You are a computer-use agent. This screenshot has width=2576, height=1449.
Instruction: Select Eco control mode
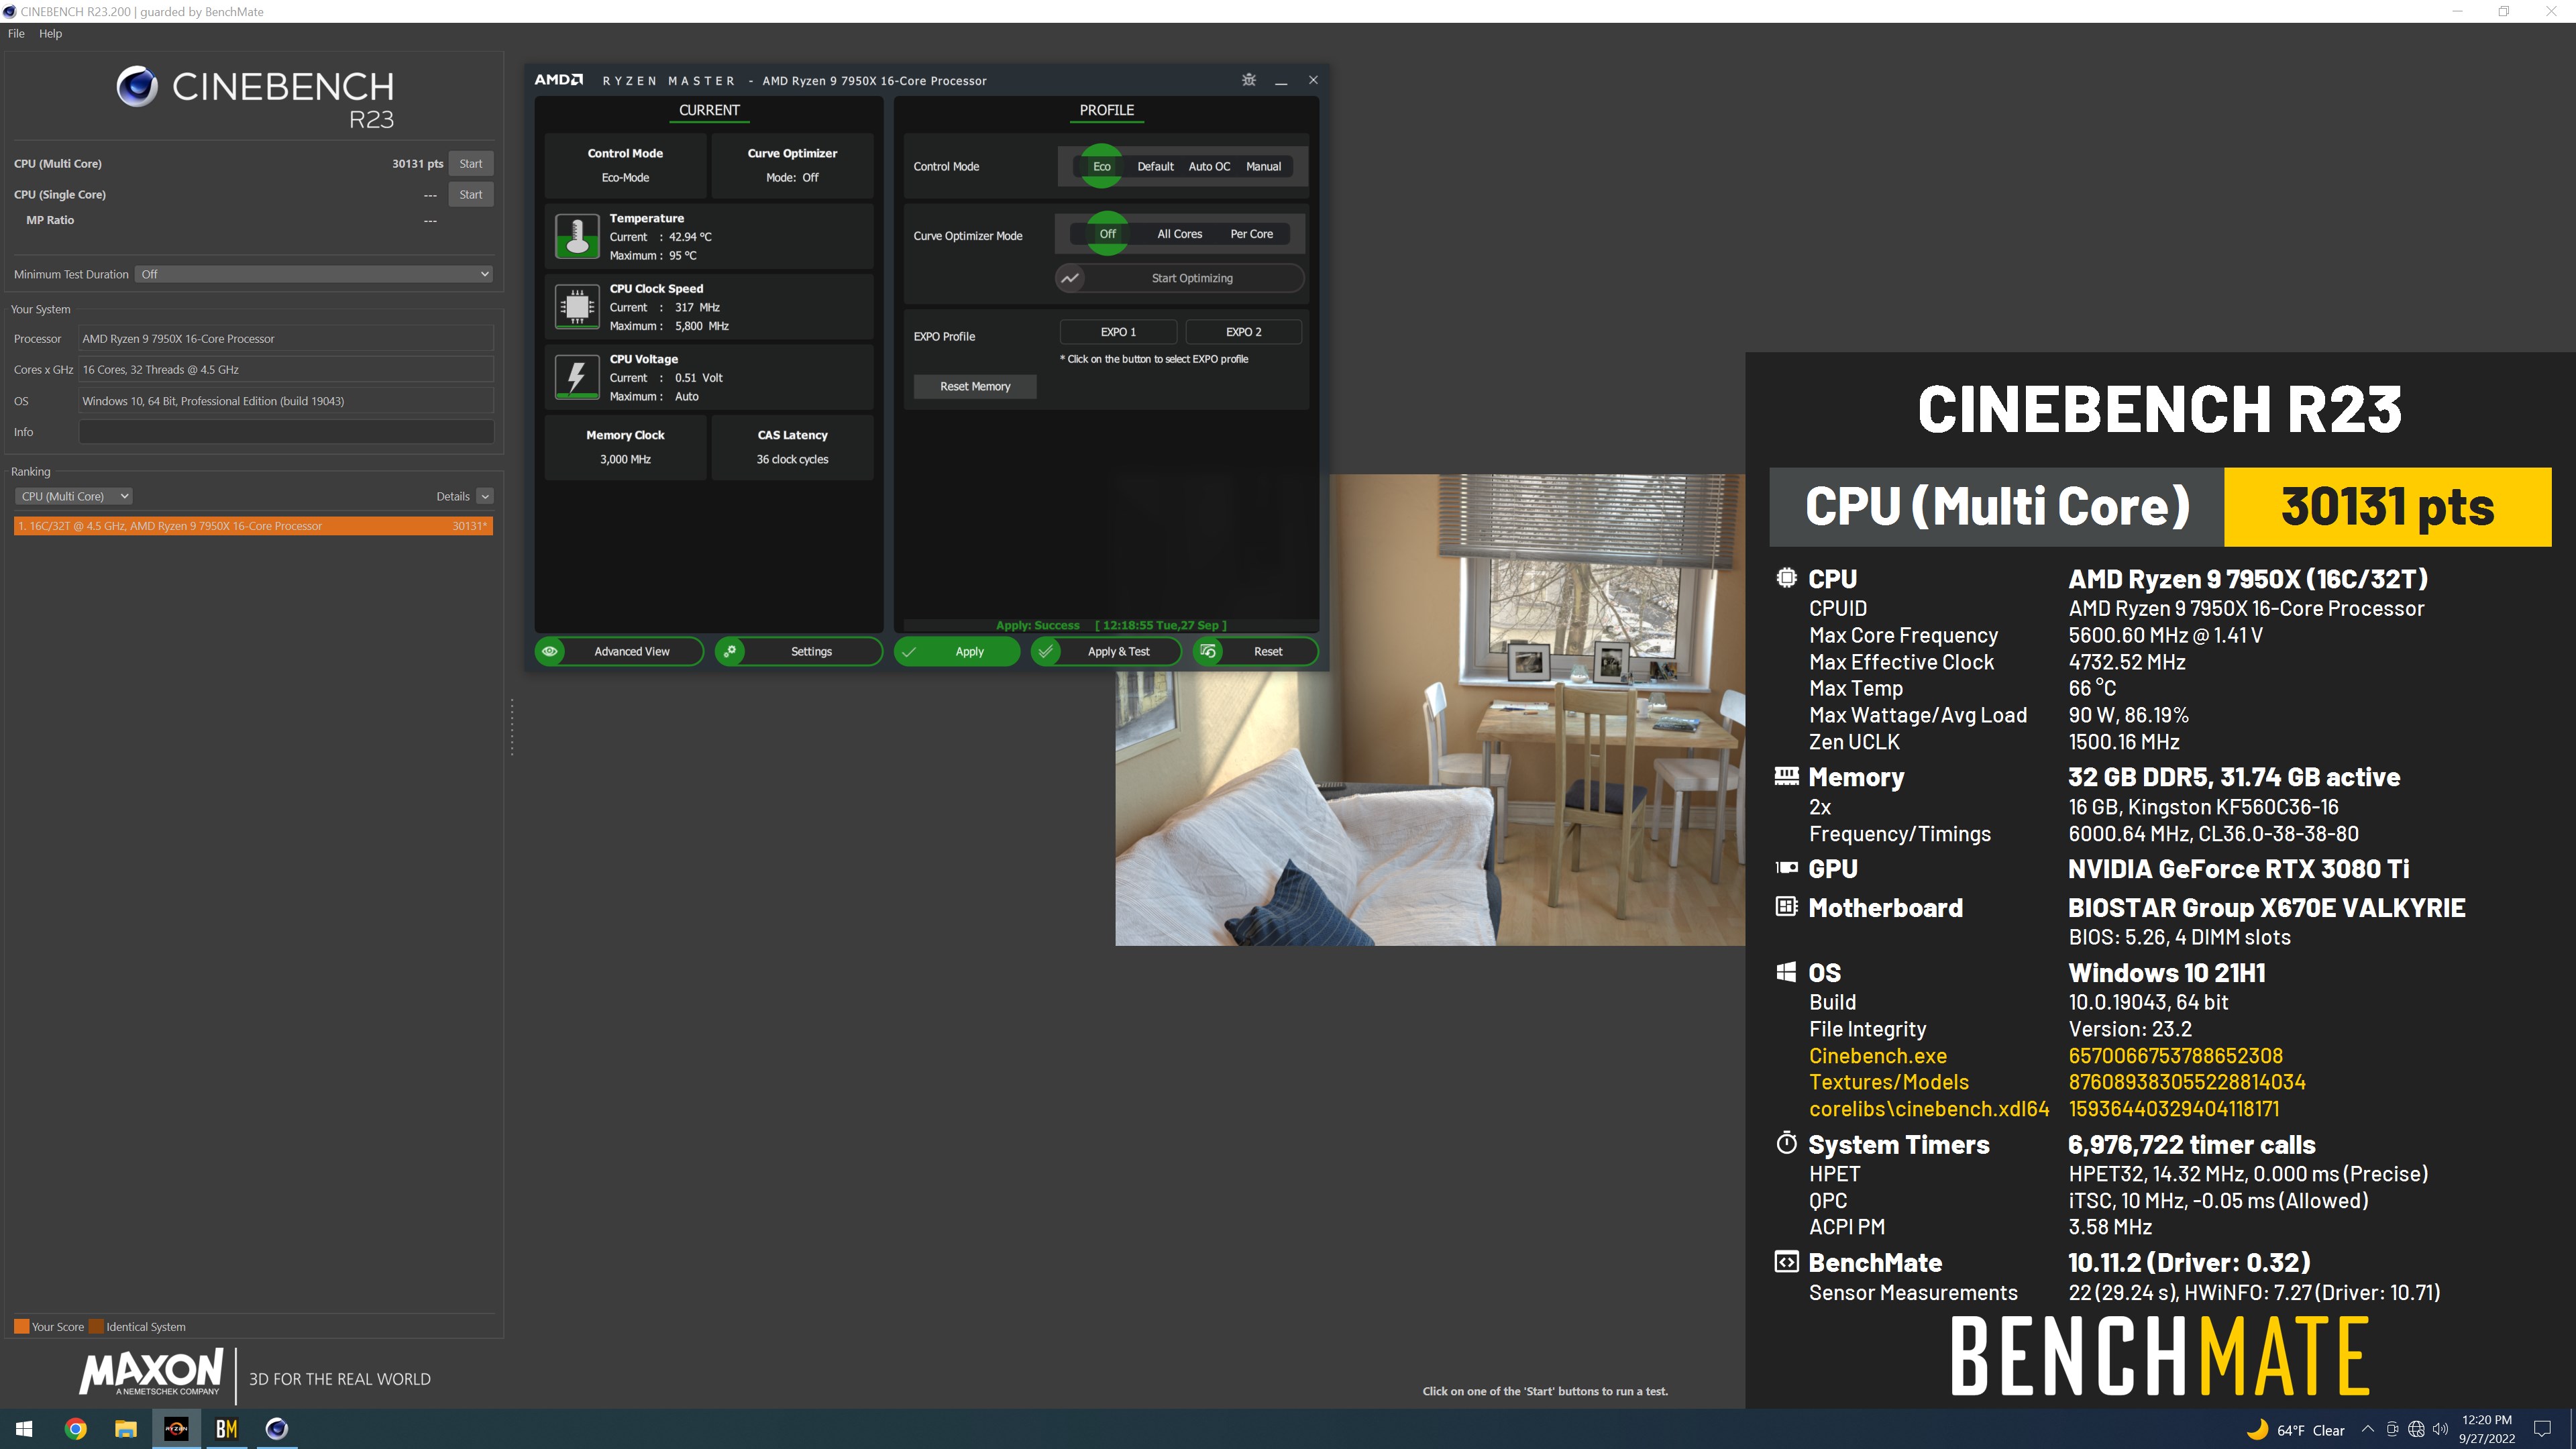1101,166
